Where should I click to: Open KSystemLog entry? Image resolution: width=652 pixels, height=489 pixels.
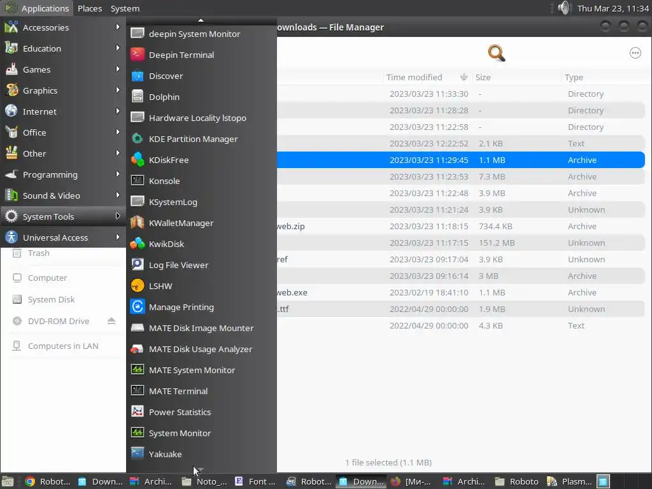pos(201,202)
